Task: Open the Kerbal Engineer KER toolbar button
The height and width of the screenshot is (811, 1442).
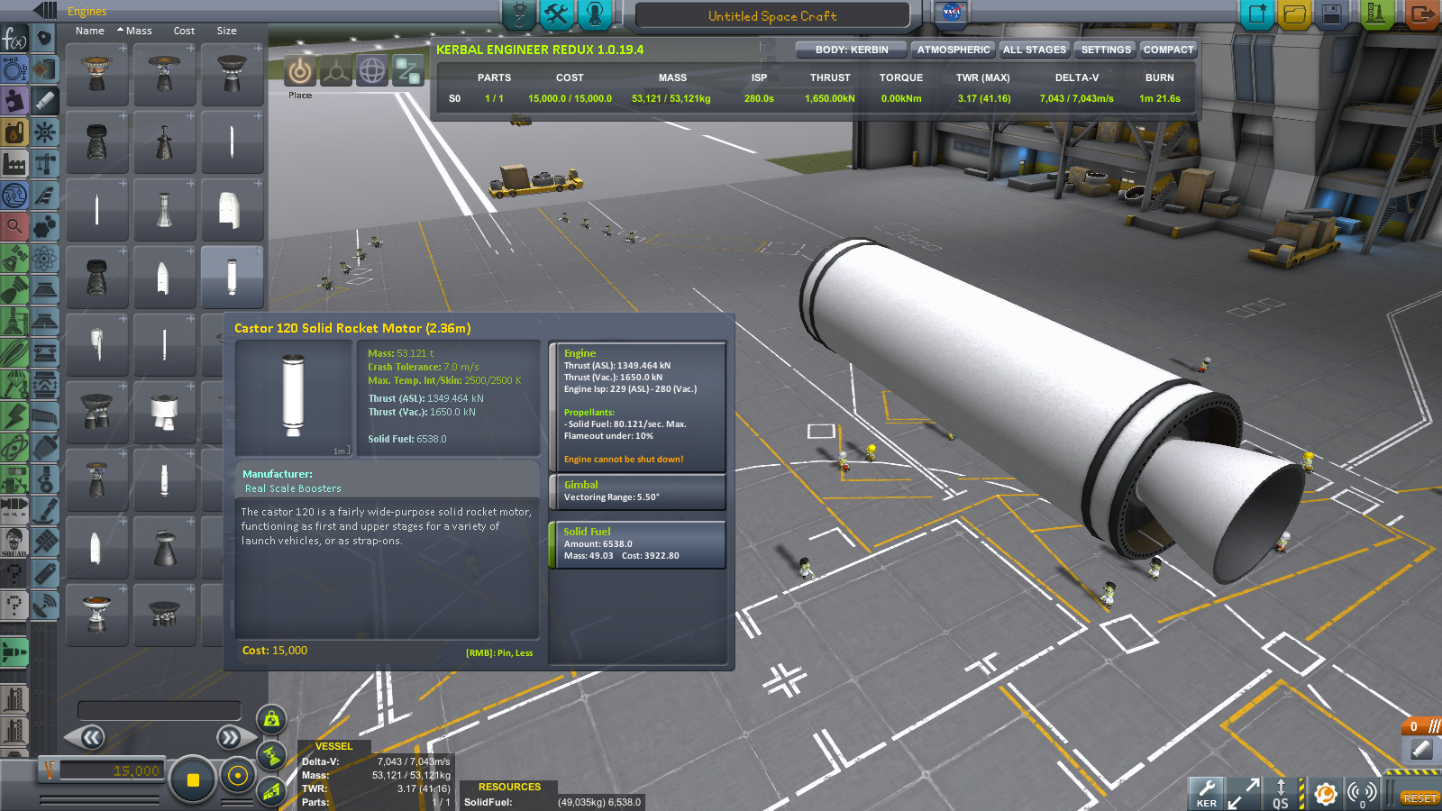Action: [1206, 793]
